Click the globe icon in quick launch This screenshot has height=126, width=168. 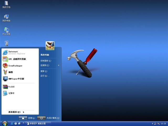point(16,124)
